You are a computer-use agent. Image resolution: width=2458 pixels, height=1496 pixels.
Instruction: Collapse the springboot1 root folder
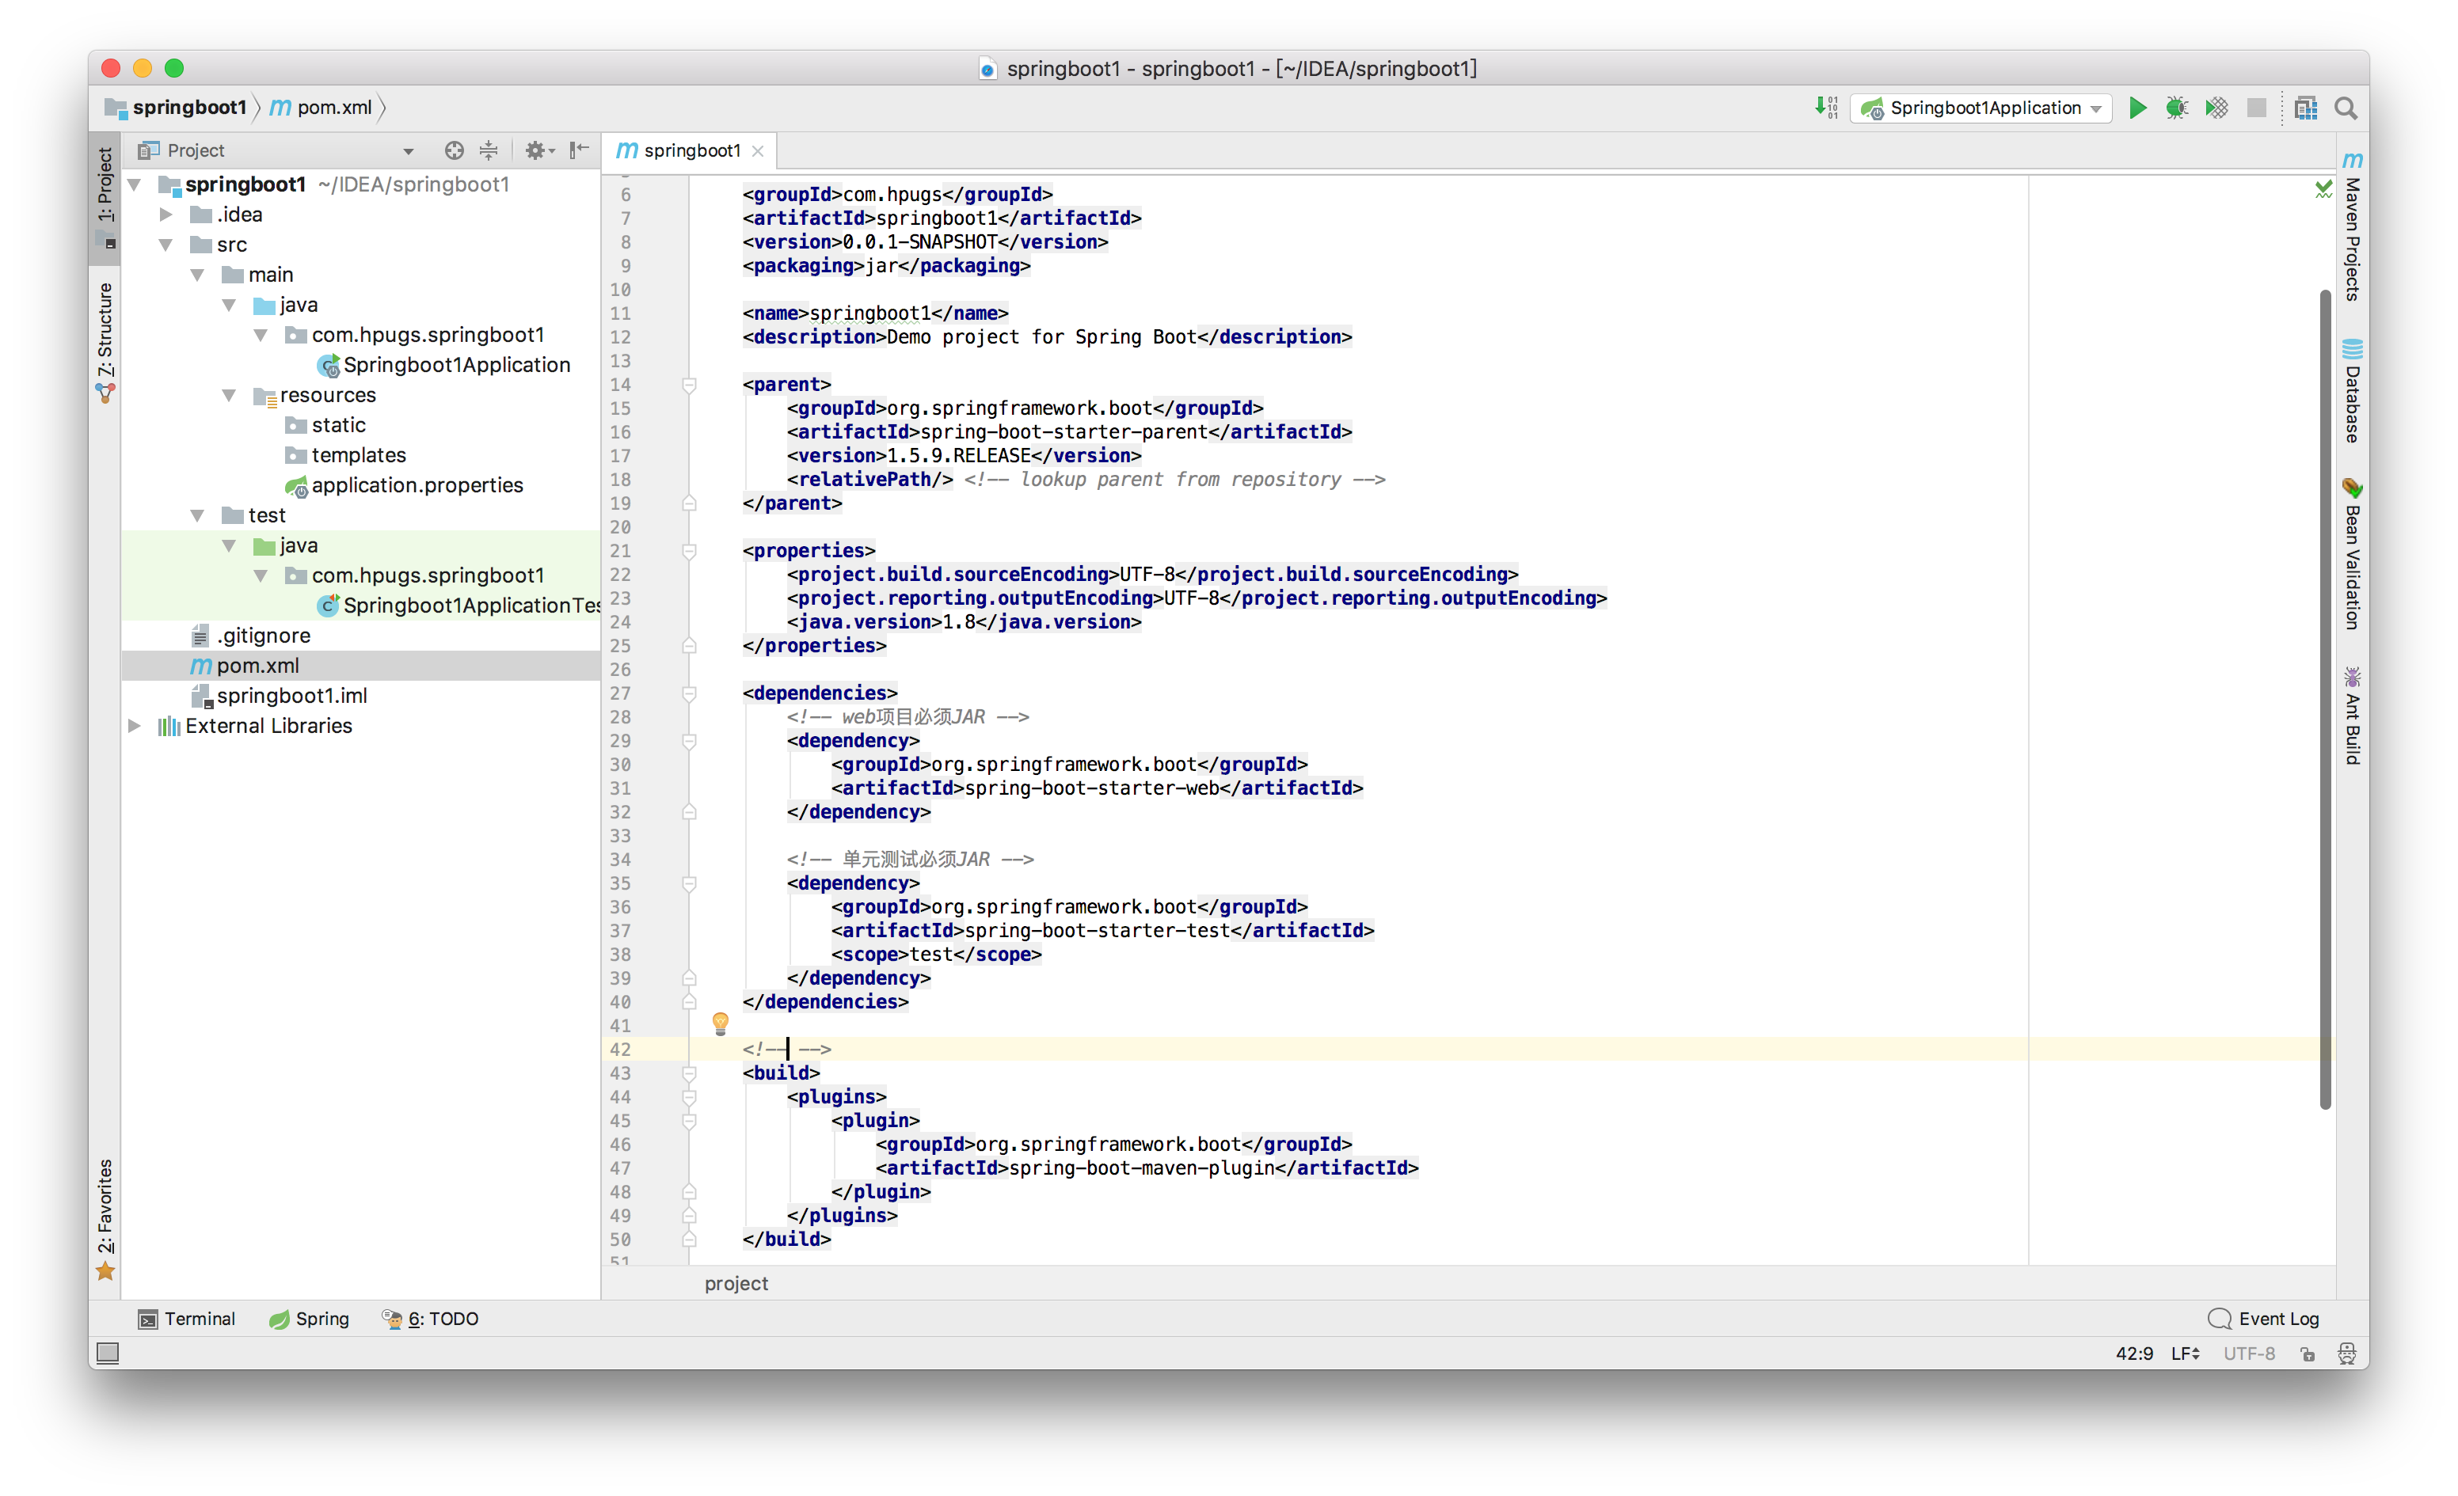click(x=135, y=184)
